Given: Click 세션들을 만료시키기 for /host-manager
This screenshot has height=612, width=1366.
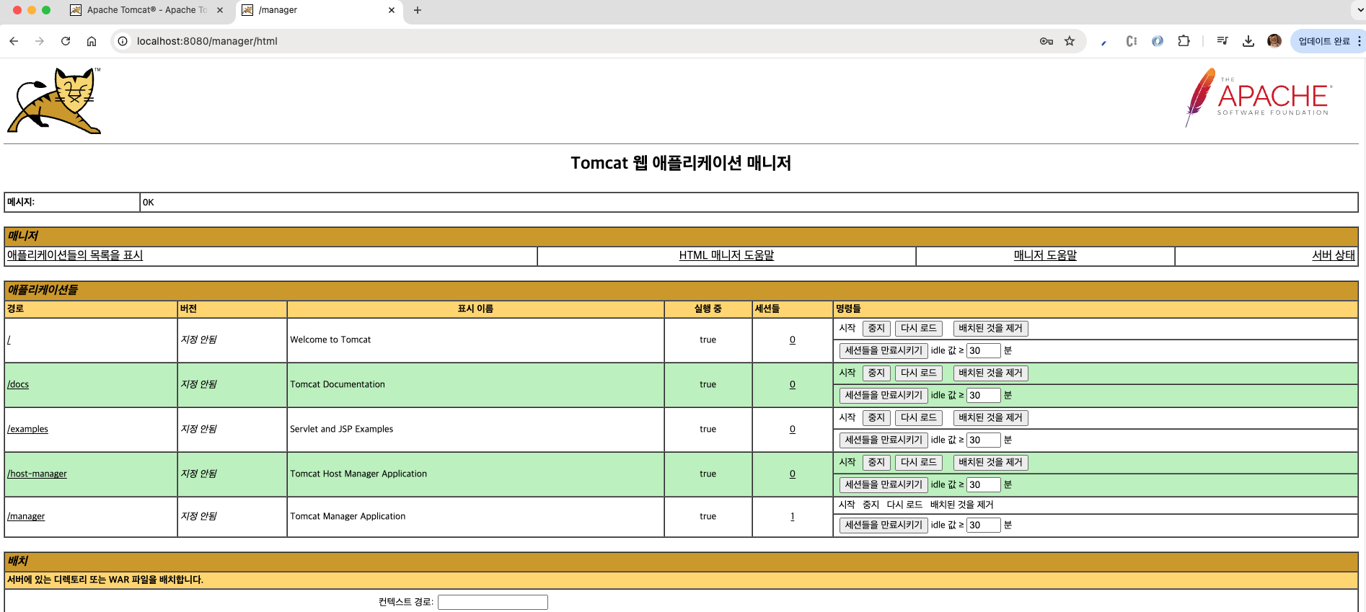Looking at the screenshot, I should pos(884,485).
